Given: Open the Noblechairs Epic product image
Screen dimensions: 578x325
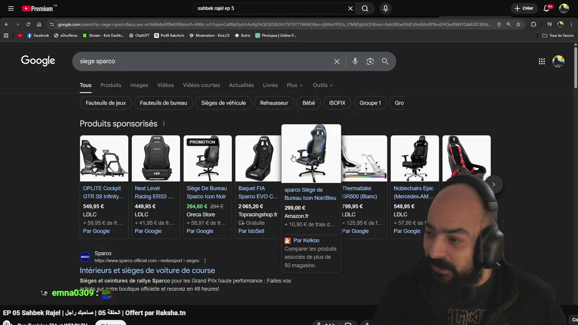Looking at the screenshot, I should click(x=415, y=158).
